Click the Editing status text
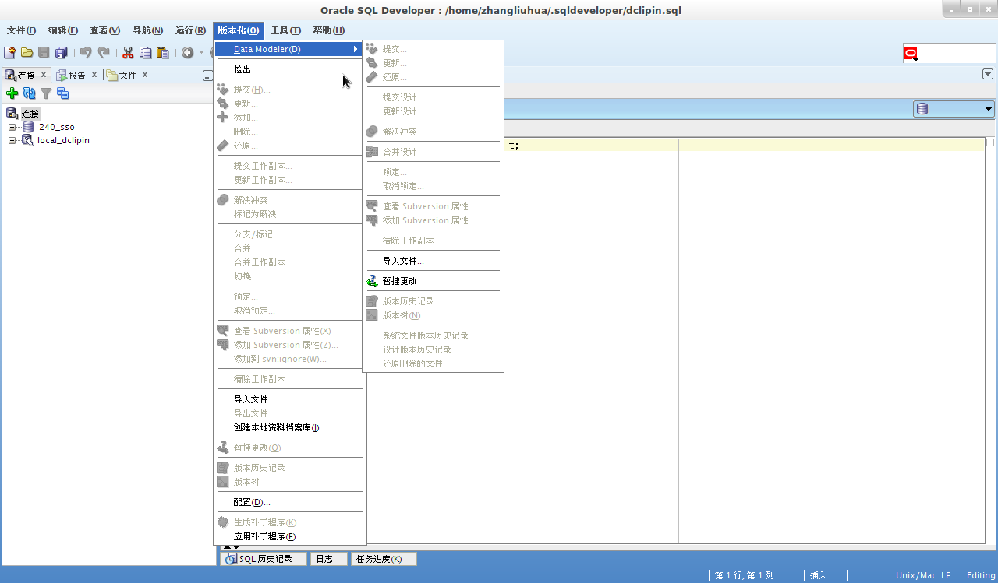 pyautogui.click(x=981, y=575)
